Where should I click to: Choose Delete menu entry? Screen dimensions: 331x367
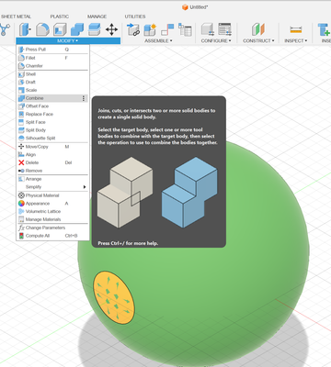[52, 162]
